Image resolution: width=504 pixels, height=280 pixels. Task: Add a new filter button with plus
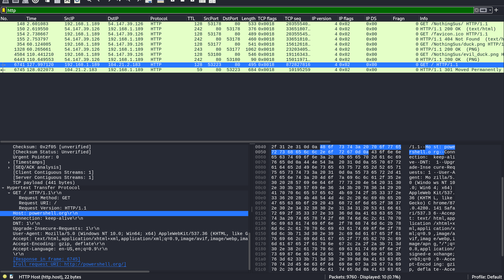(496, 10)
